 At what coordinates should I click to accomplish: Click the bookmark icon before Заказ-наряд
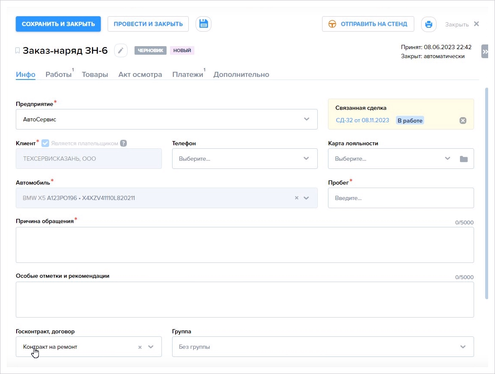click(x=18, y=50)
